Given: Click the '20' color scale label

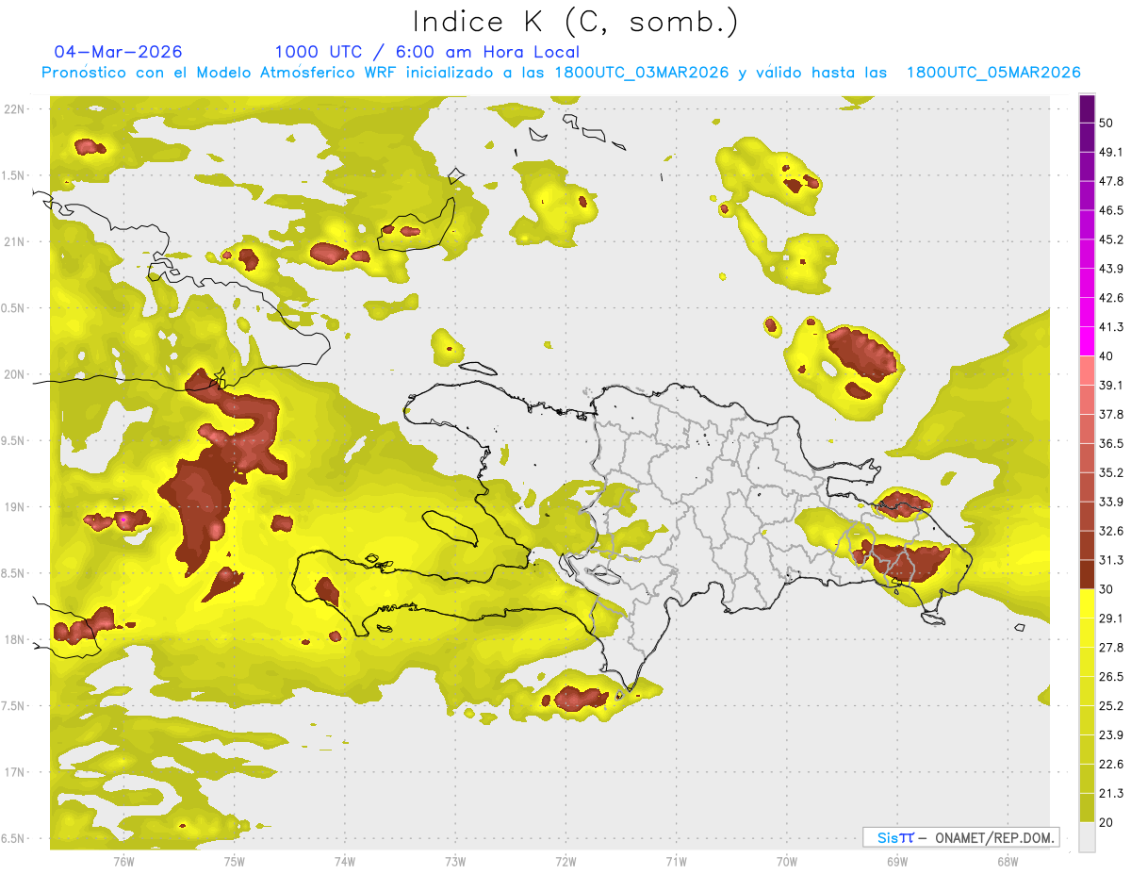Looking at the screenshot, I should [x=1107, y=822].
